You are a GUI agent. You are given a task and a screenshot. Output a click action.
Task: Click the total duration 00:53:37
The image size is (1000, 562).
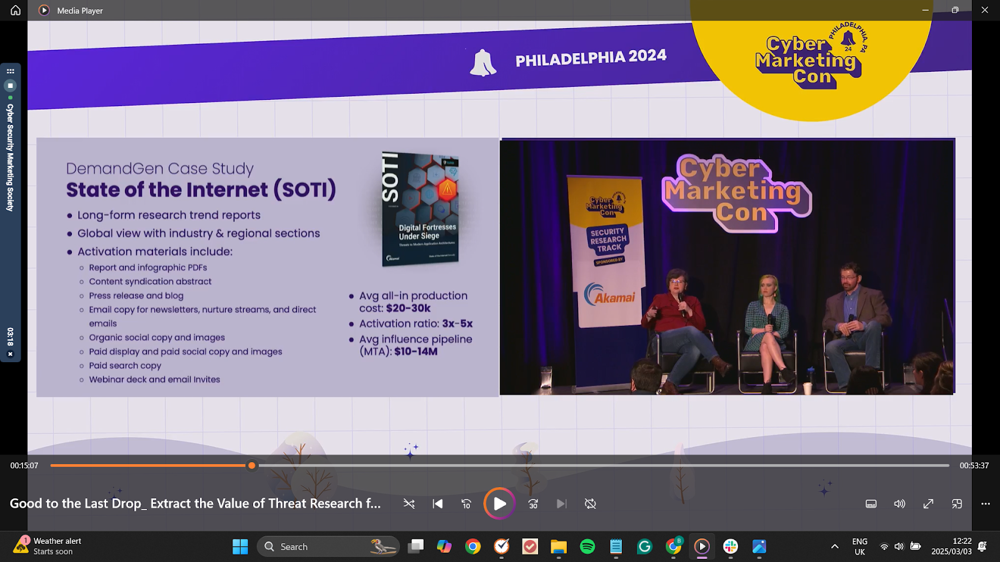click(974, 465)
